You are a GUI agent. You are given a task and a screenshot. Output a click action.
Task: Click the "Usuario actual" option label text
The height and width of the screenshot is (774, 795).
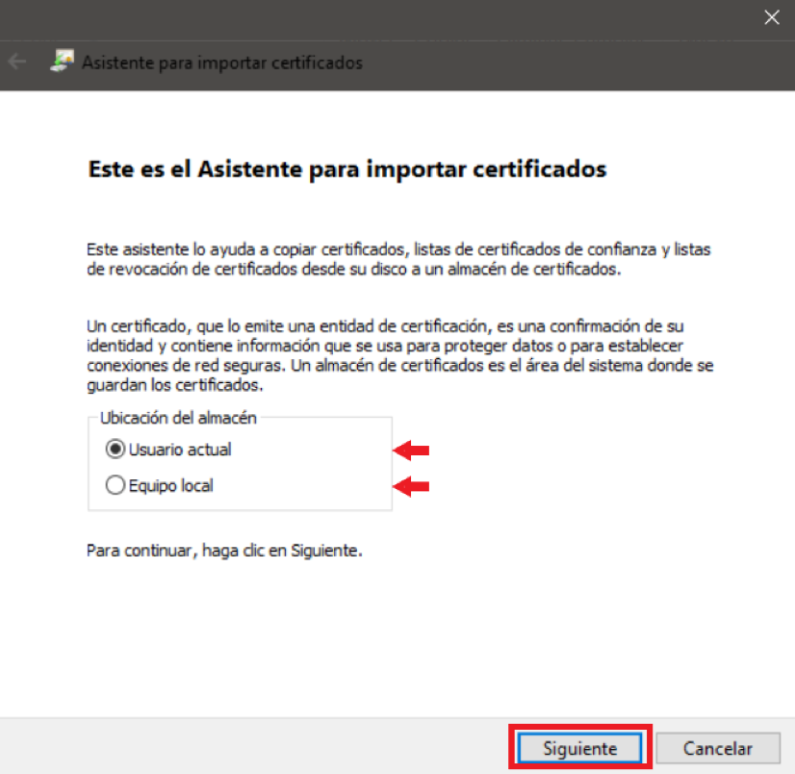tap(181, 450)
